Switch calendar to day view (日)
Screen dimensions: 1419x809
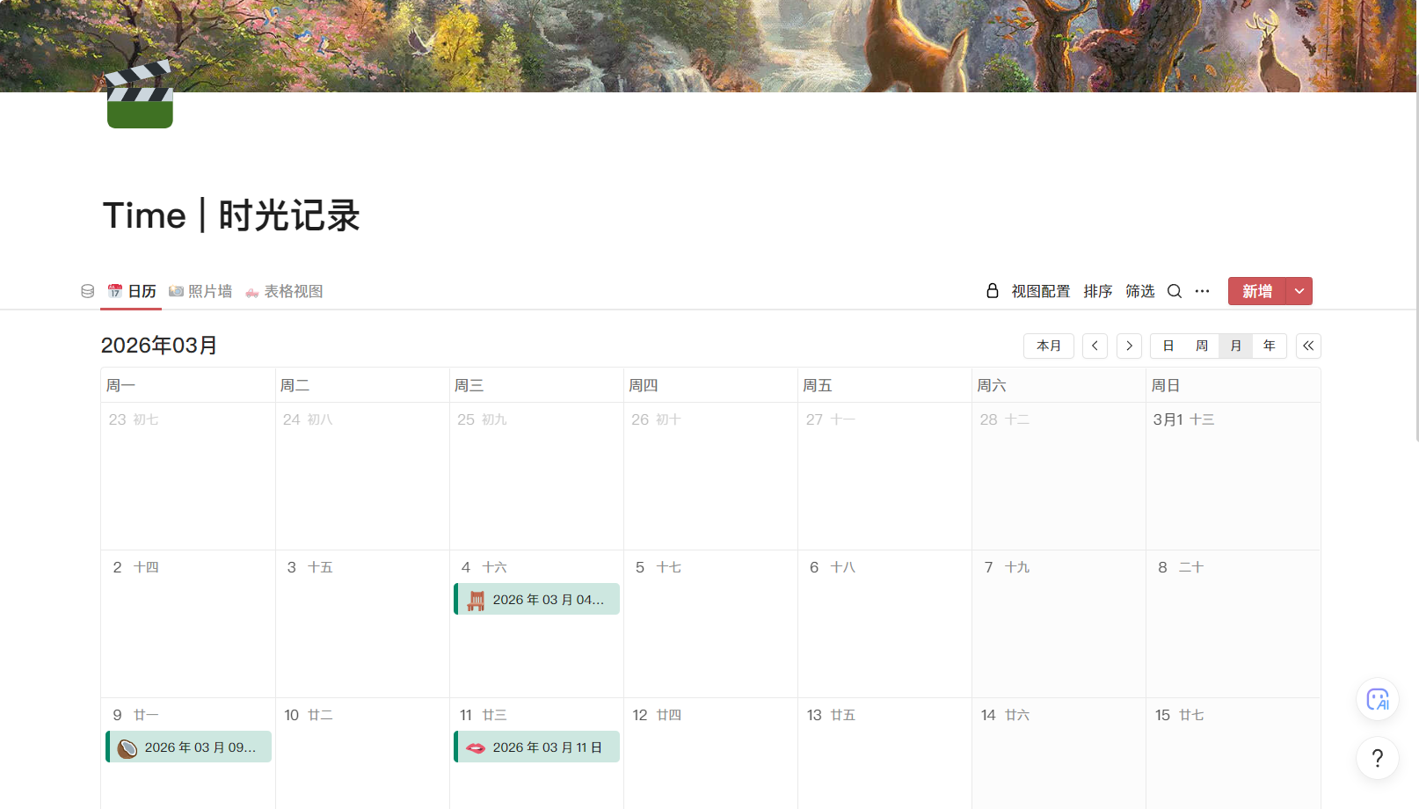(x=1168, y=346)
